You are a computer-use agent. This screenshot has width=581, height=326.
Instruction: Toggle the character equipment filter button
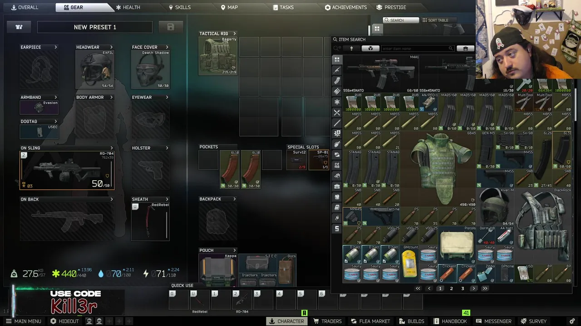pyautogui.click(x=351, y=48)
